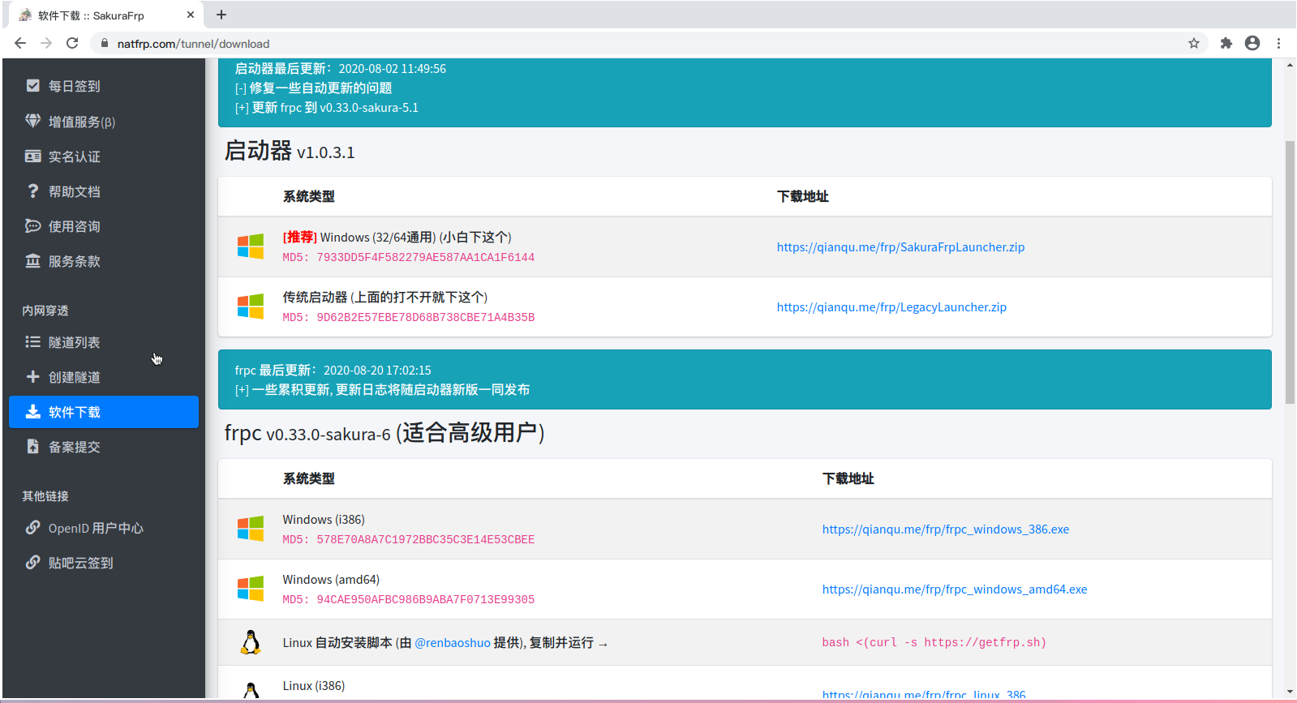Screen dimensions: 1297x703
Task: Reload the page with the refresh button
Action: 72,43
